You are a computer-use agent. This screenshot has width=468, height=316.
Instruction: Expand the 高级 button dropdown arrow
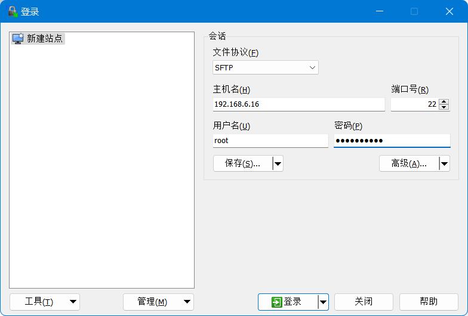pos(444,163)
